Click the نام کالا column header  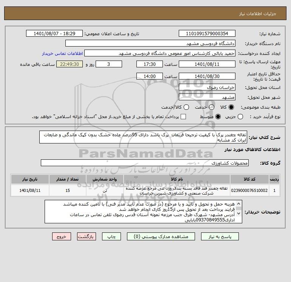[x=177, y=179]
